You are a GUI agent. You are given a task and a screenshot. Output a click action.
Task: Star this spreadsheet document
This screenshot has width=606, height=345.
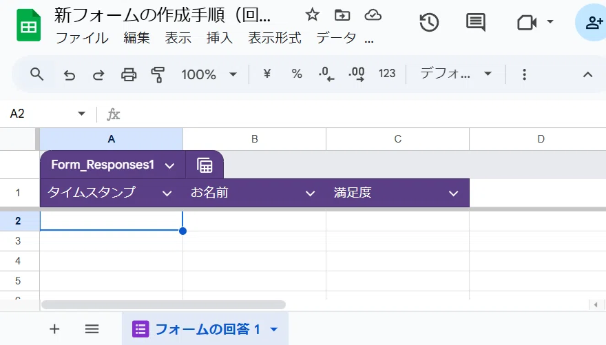pyautogui.click(x=312, y=15)
